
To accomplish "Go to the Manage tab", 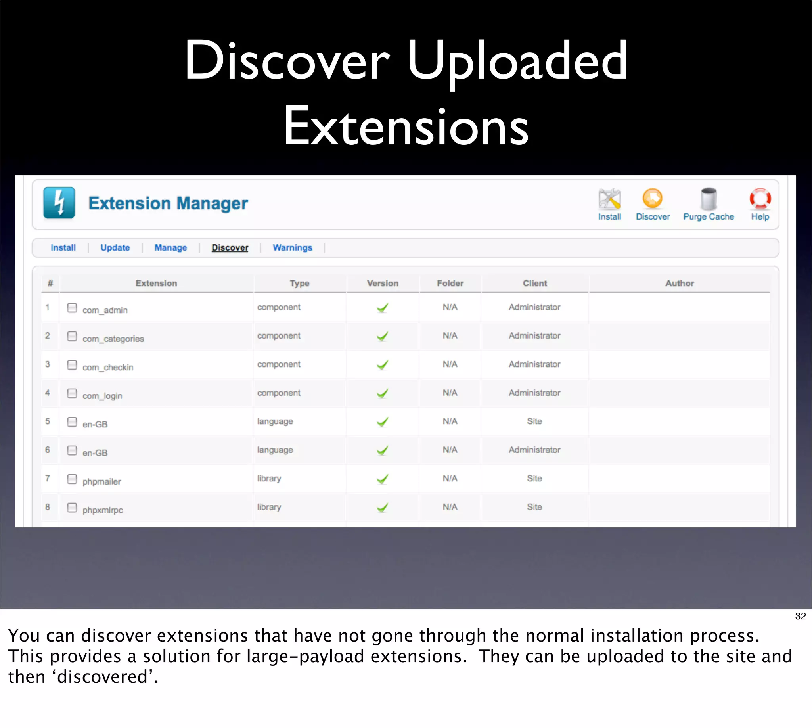I will point(171,247).
